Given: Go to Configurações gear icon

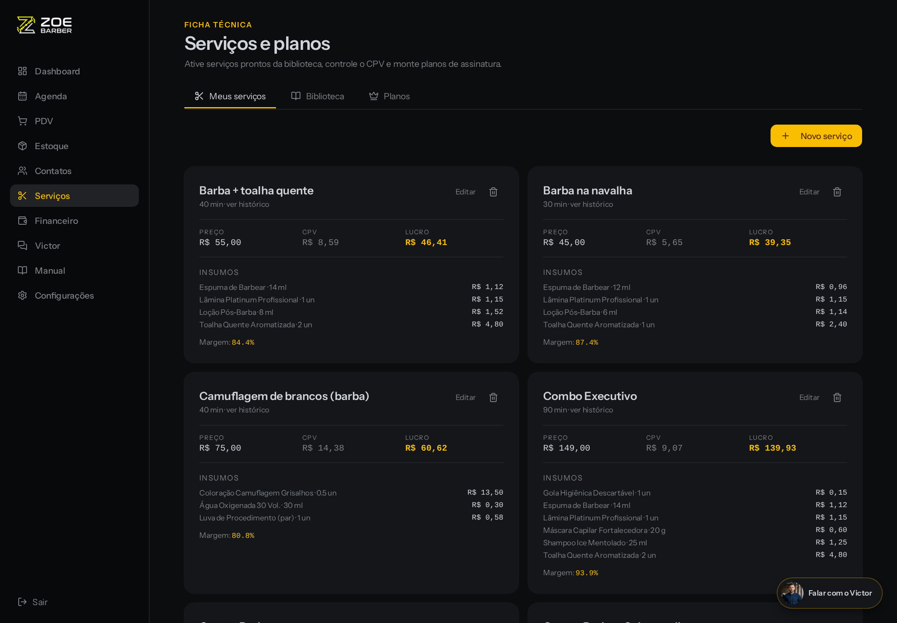Looking at the screenshot, I should click(x=22, y=296).
